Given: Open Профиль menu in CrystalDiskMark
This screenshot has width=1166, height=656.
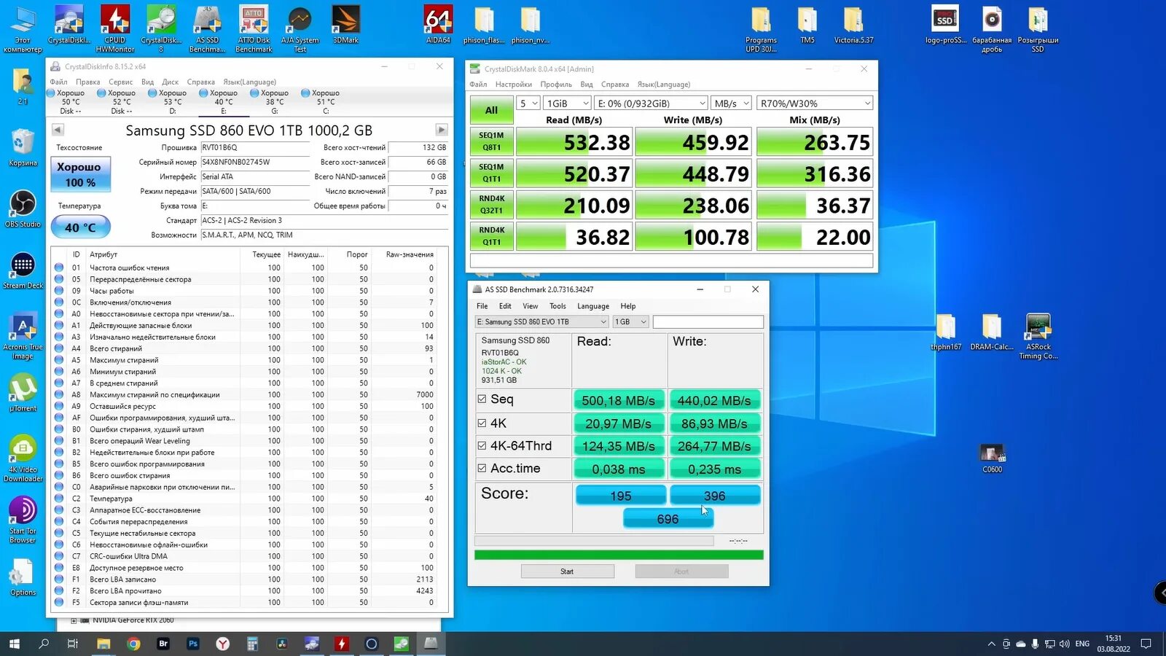Looking at the screenshot, I should coord(556,84).
